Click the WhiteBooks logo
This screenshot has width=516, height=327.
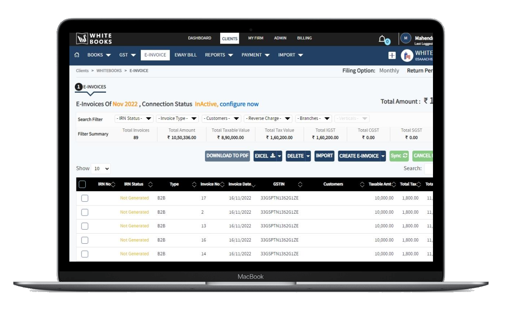tap(94, 39)
